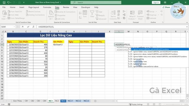The height and width of the screenshot is (106, 189).
Task: Click horizontal scrollbar right arrow
Action: tap(185, 101)
